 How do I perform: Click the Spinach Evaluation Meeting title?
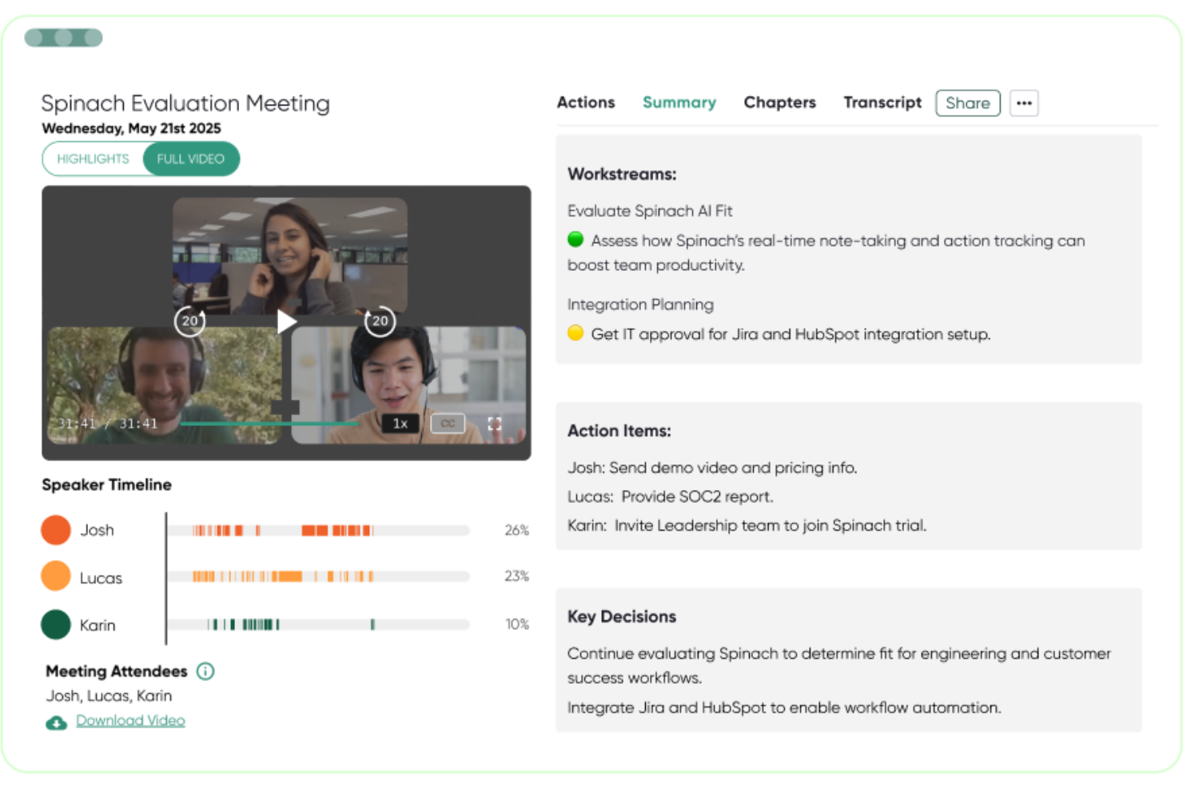[185, 103]
